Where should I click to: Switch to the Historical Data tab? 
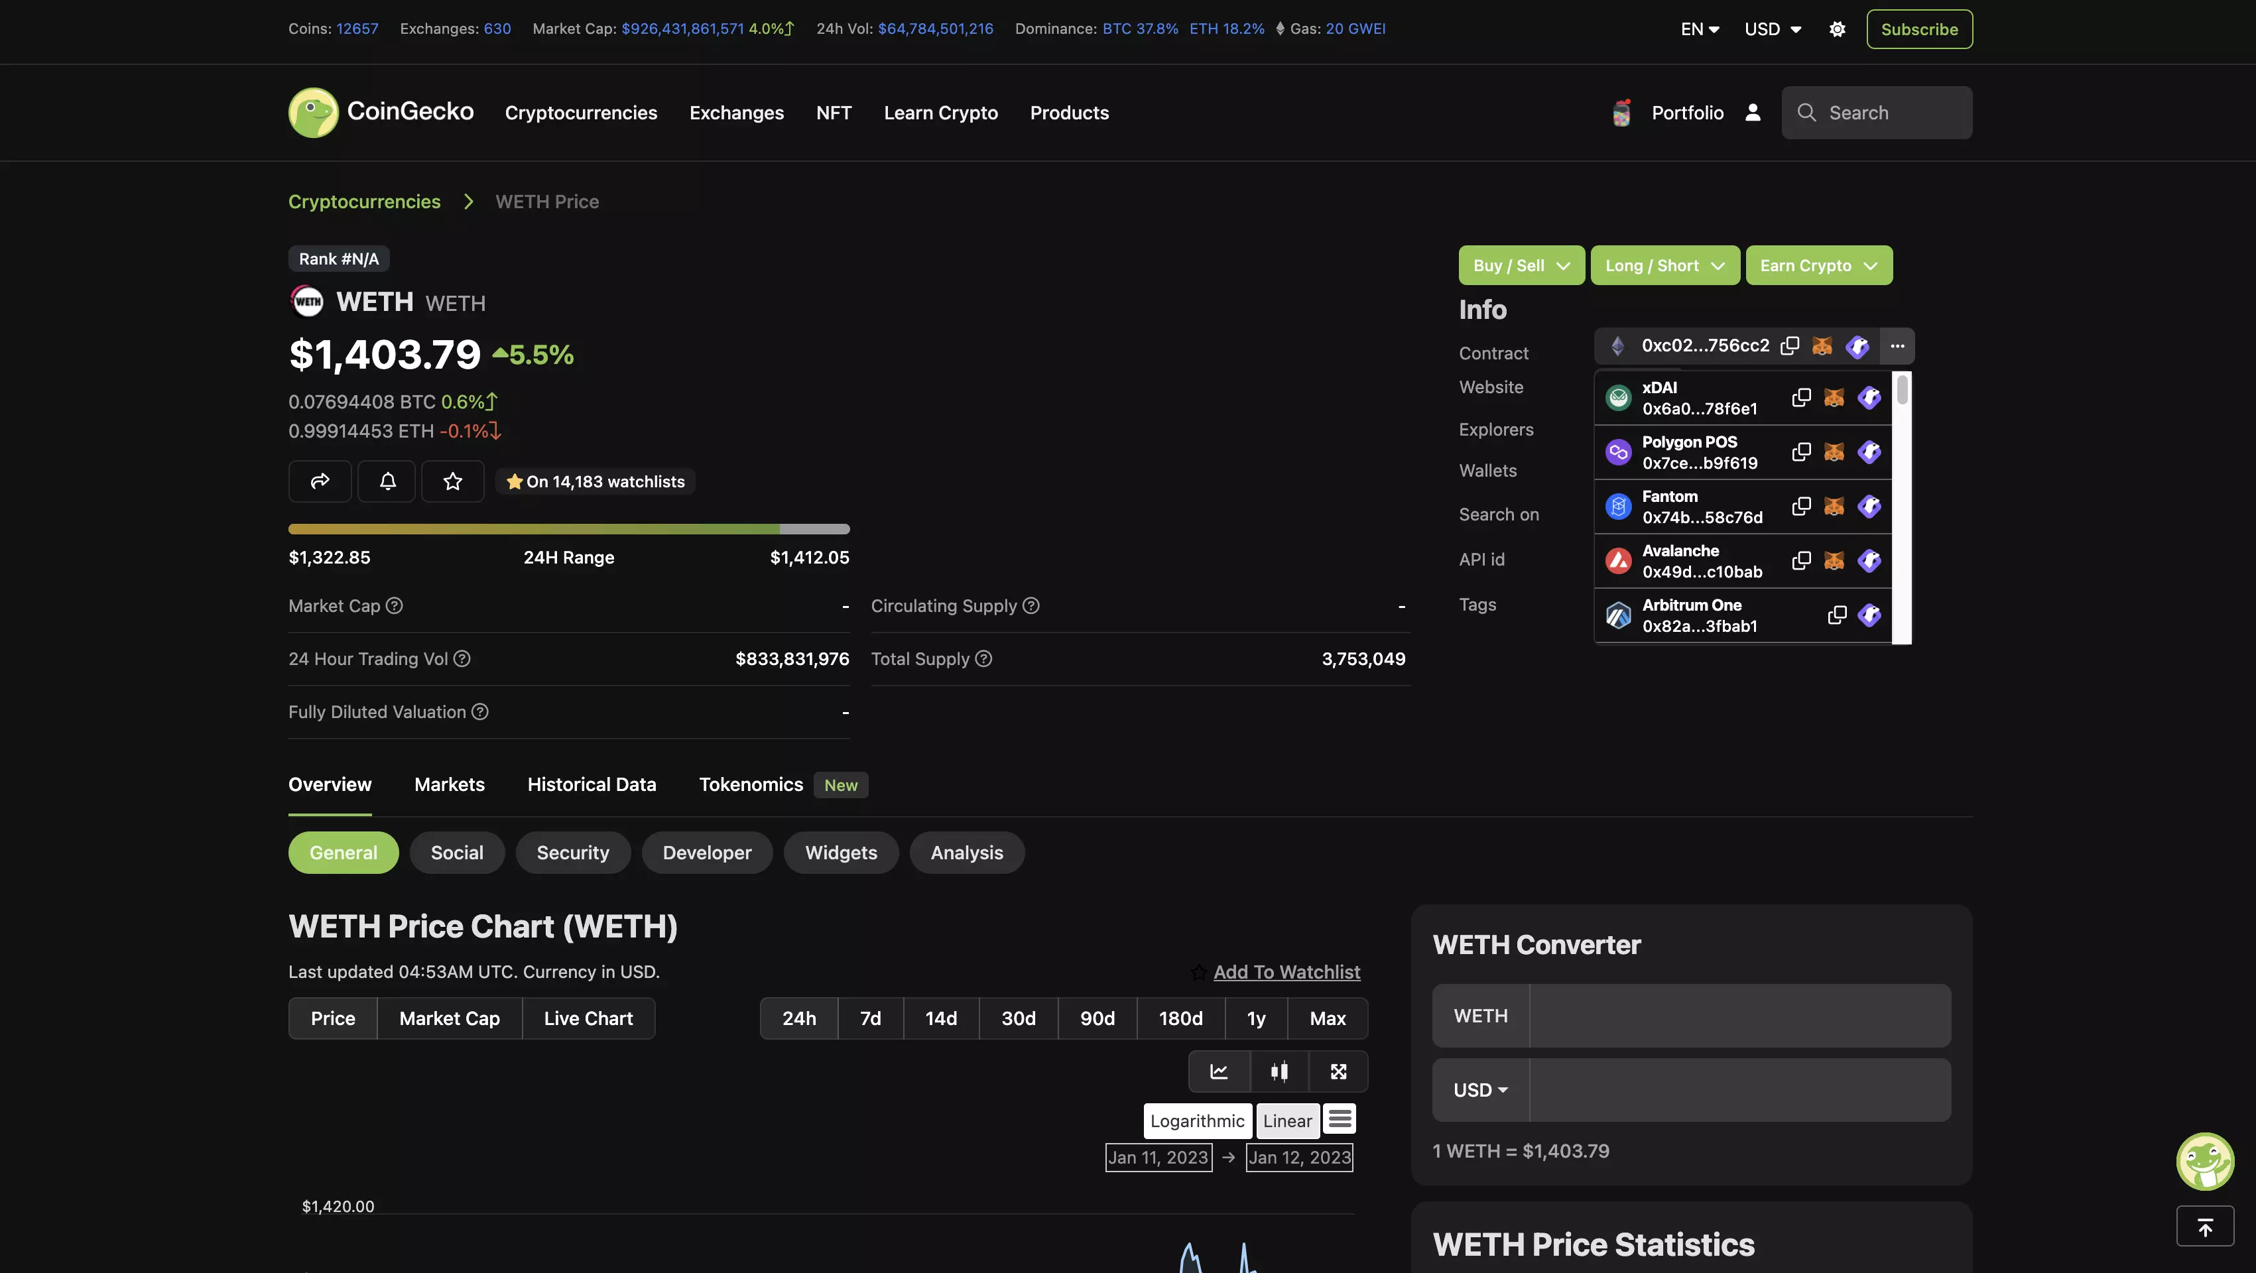[x=591, y=784]
